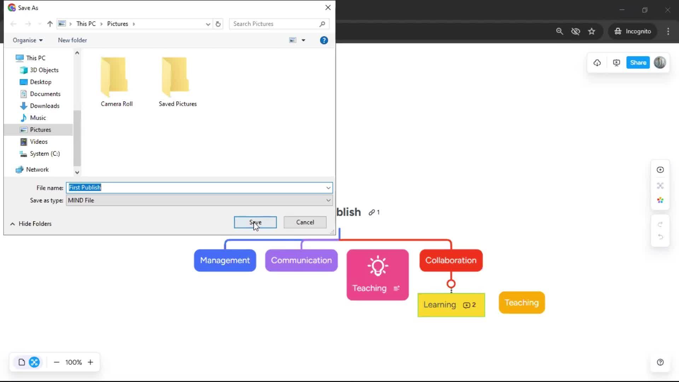The width and height of the screenshot is (679, 382).
Task: Click the center map target icon
Action: 660,170
